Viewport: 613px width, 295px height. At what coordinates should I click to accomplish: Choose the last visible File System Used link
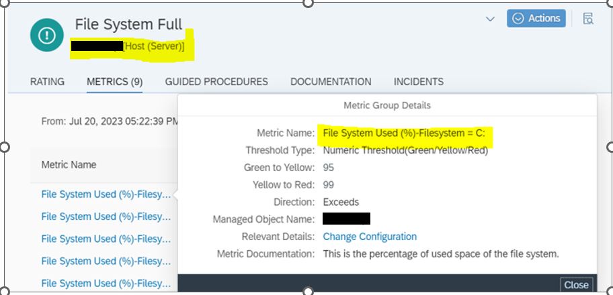click(x=106, y=284)
